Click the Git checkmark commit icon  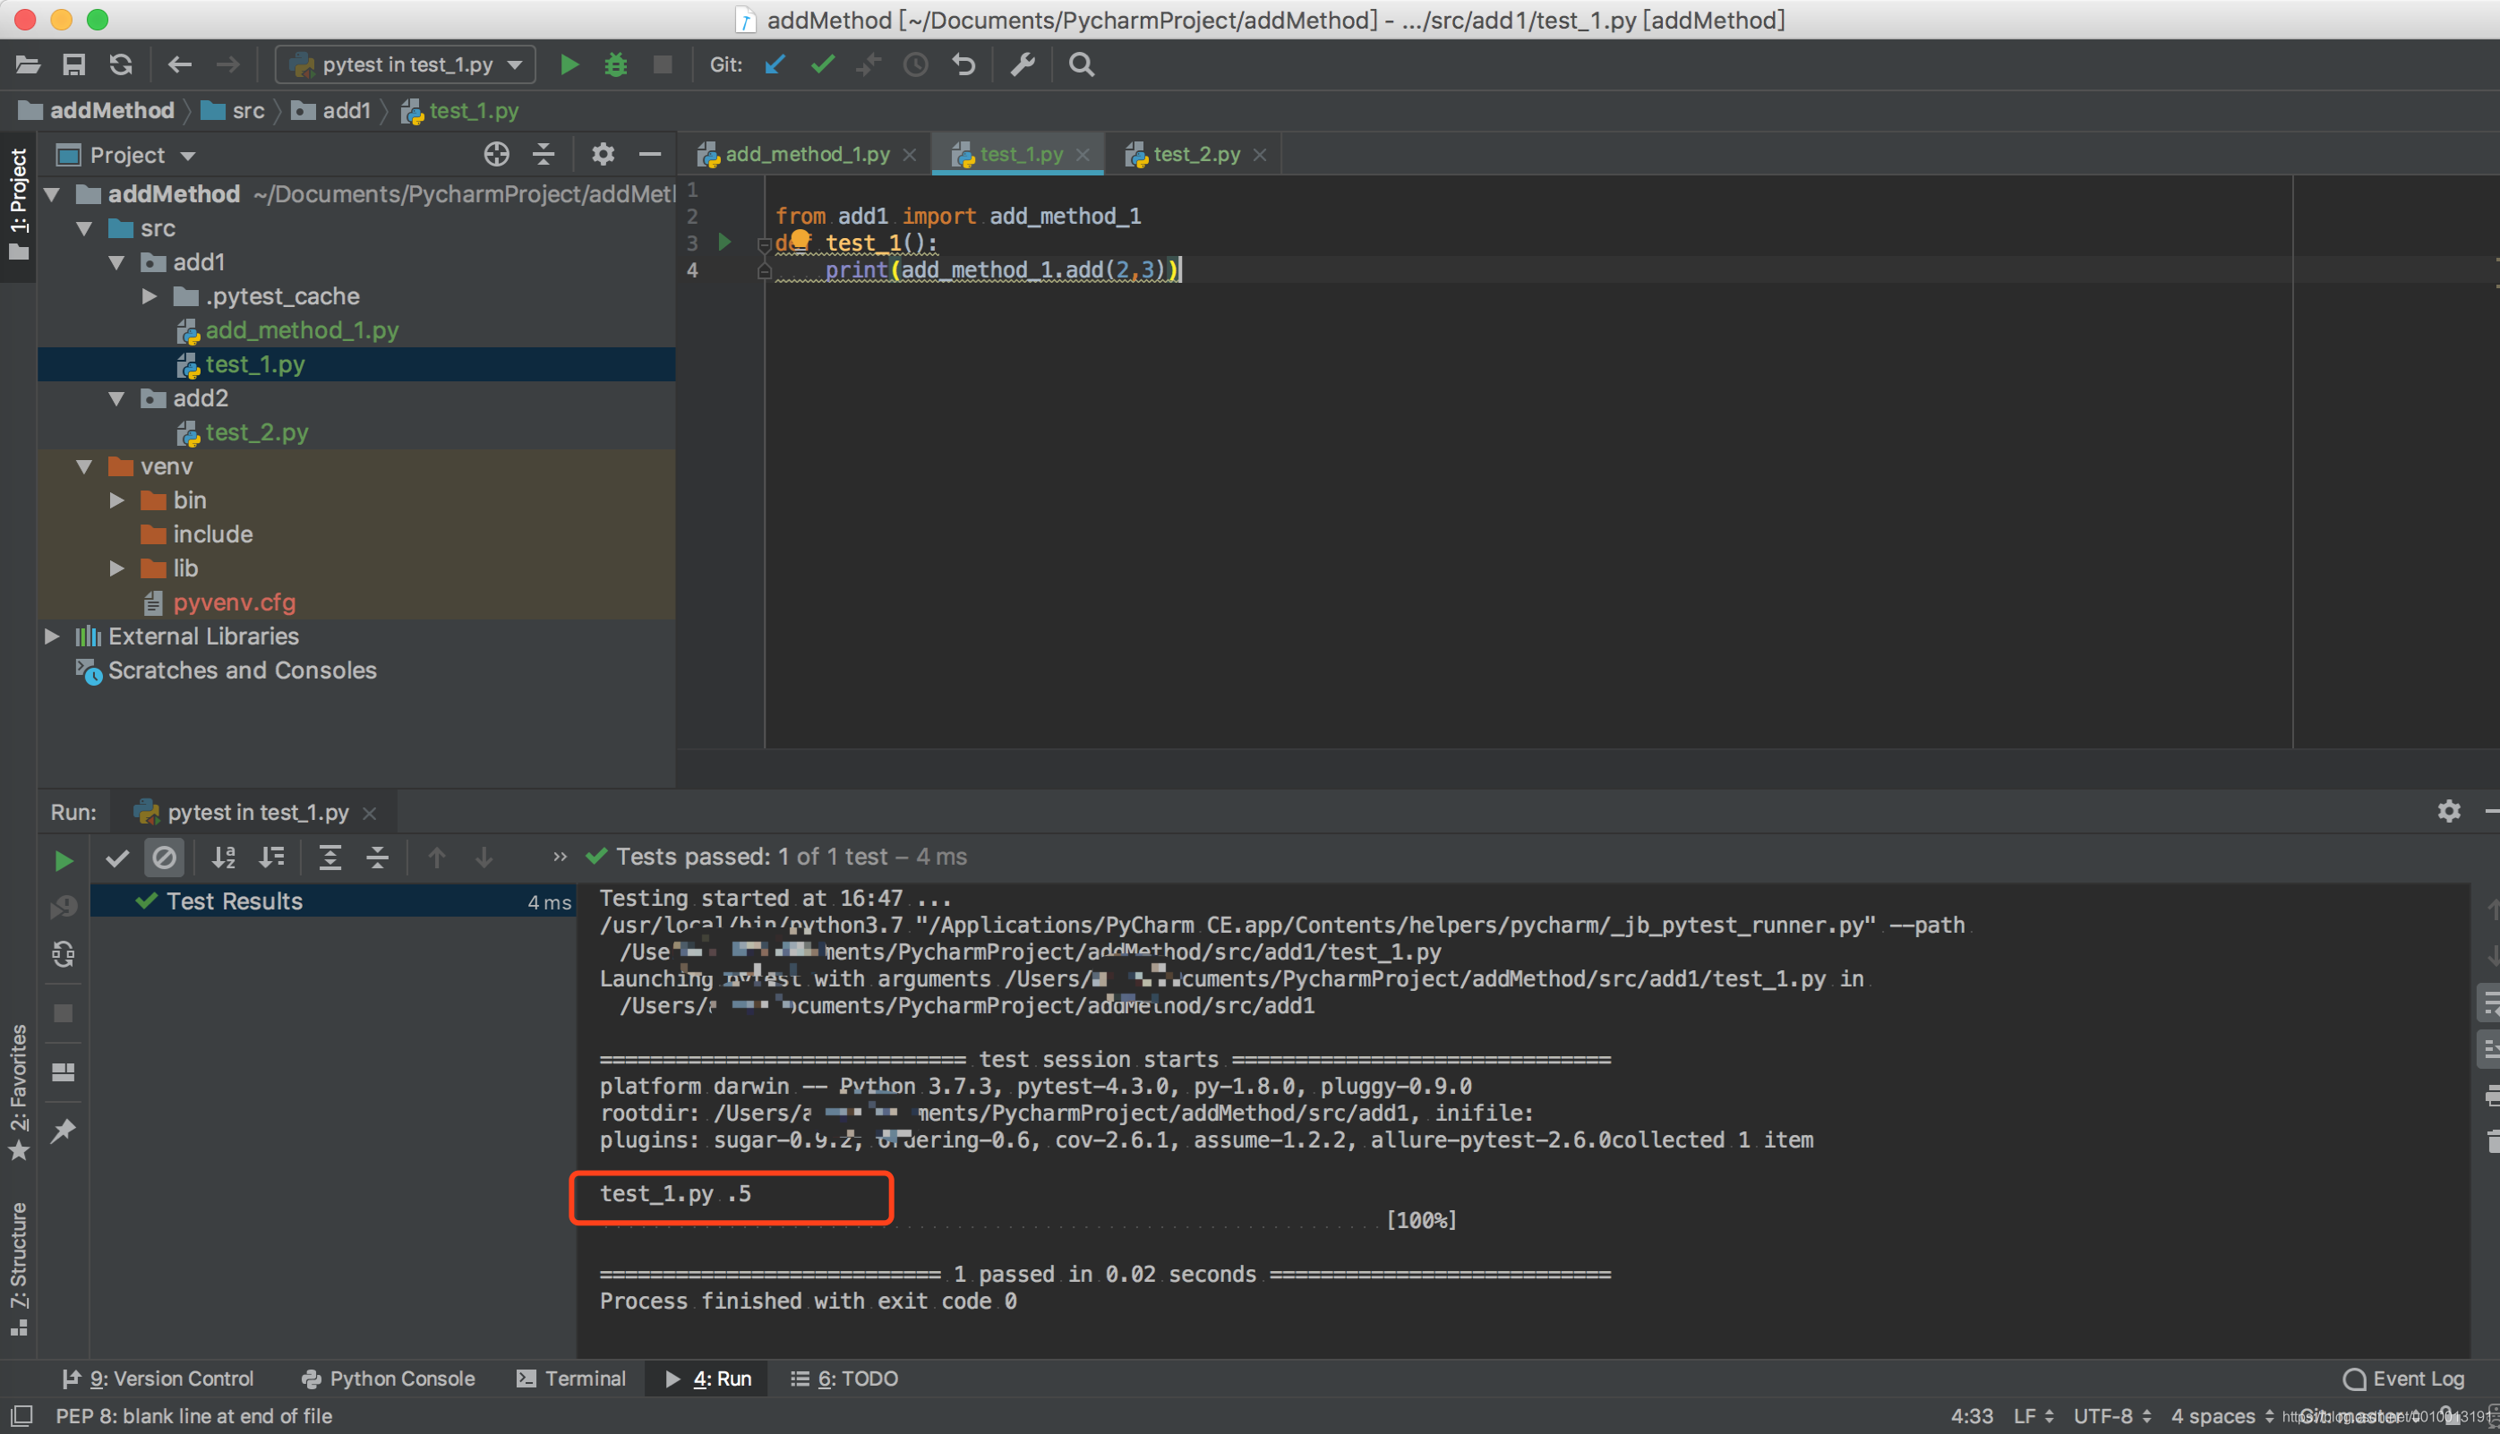pyautogui.click(x=823, y=65)
